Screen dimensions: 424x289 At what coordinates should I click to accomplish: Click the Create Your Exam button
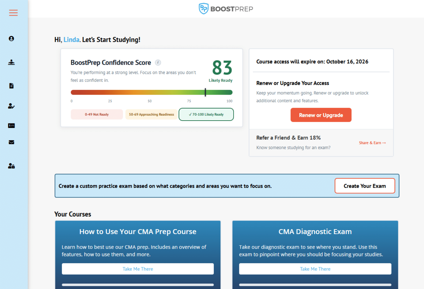[x=365, y=186]
